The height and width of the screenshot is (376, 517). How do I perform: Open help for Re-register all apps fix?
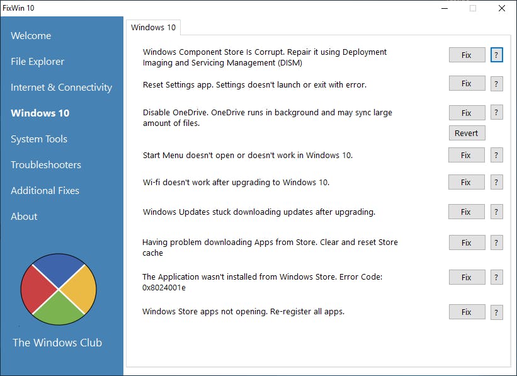tap(497, 312)
